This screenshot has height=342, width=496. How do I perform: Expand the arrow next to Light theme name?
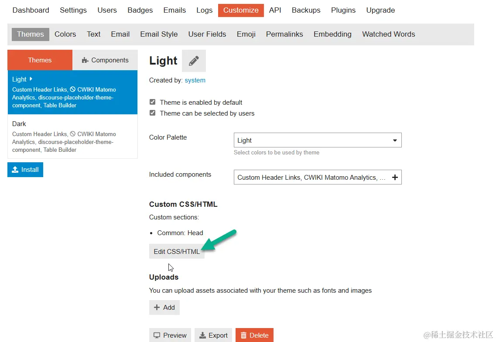point(31,79)
